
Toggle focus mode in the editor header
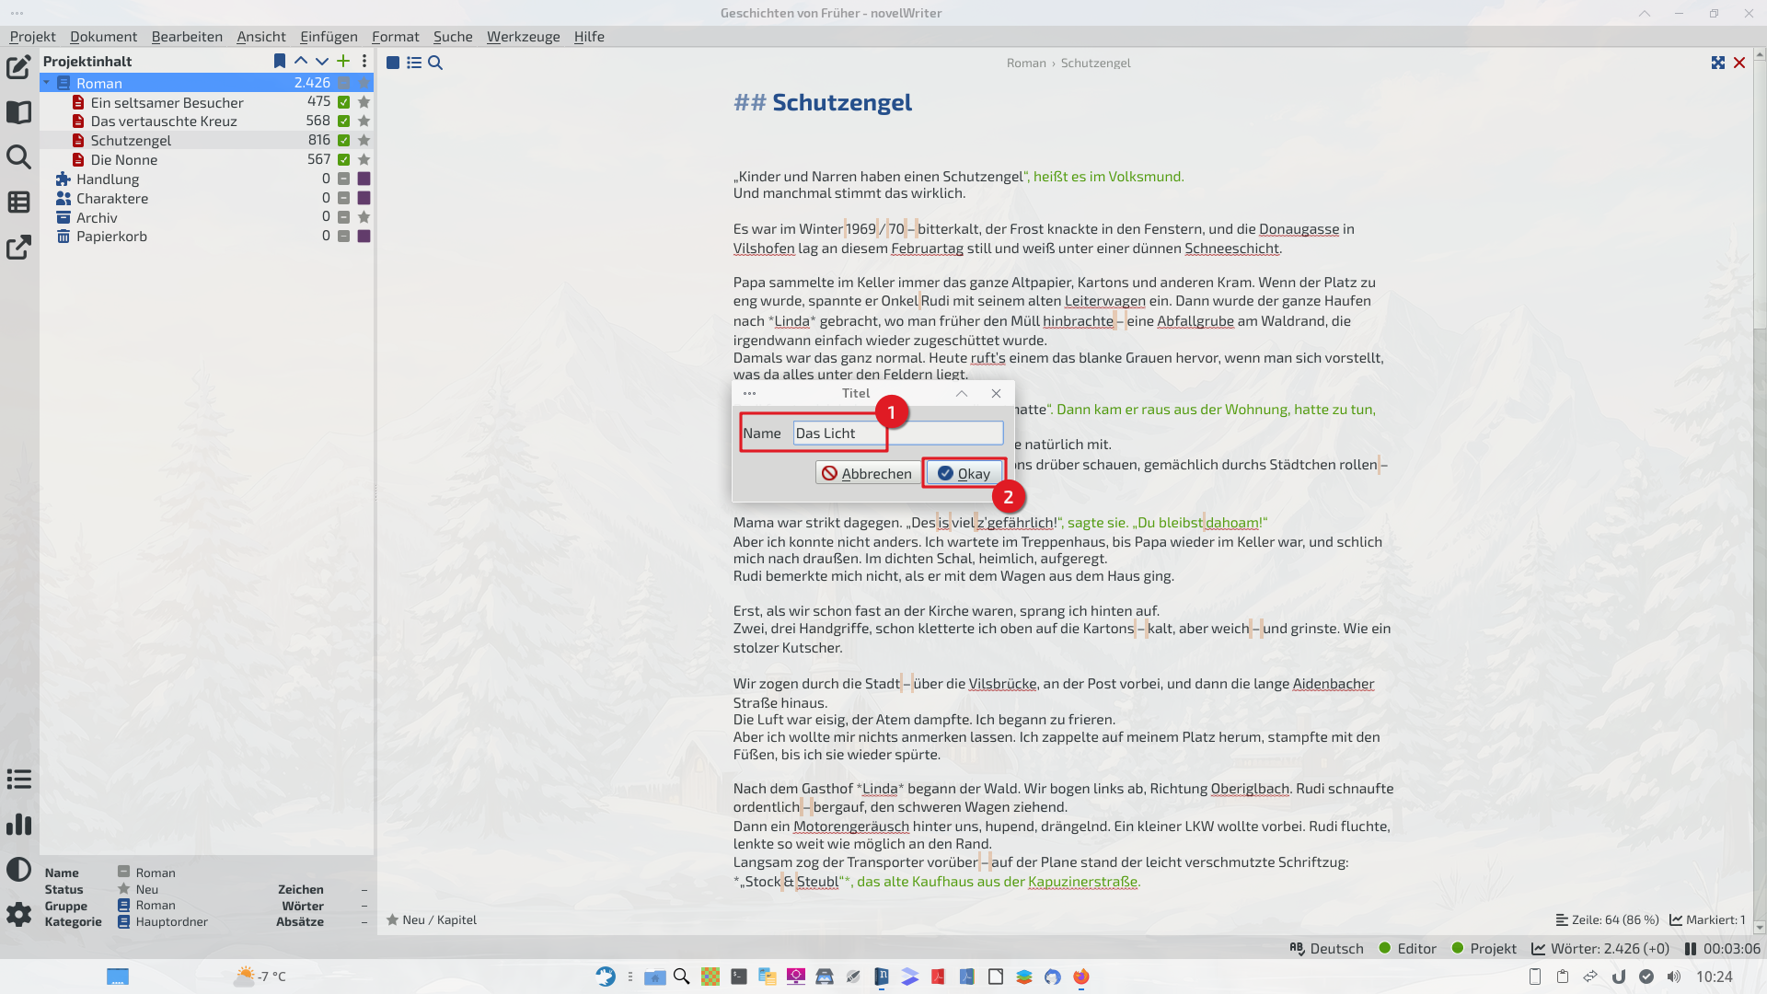coord(1717,63)
